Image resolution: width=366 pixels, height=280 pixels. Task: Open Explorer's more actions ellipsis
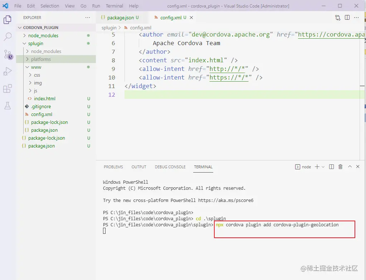pos(88,18)
